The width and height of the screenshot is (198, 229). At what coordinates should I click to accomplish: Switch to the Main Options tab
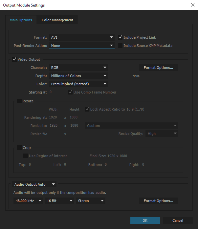pos(21,20)
